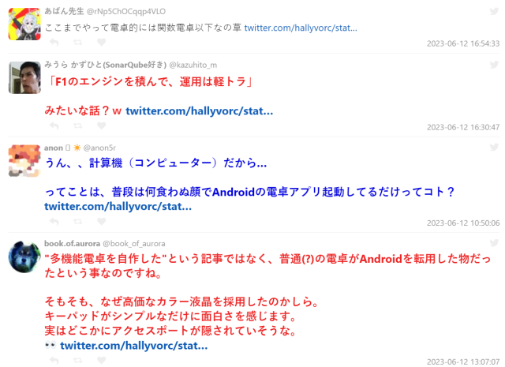This screenshot has width=505, height=367.
Task: Open hallyvorc link in あばん先生's tweet
Action: pos(301,28)
